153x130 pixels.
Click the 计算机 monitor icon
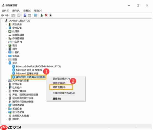[x=10, y=52]
